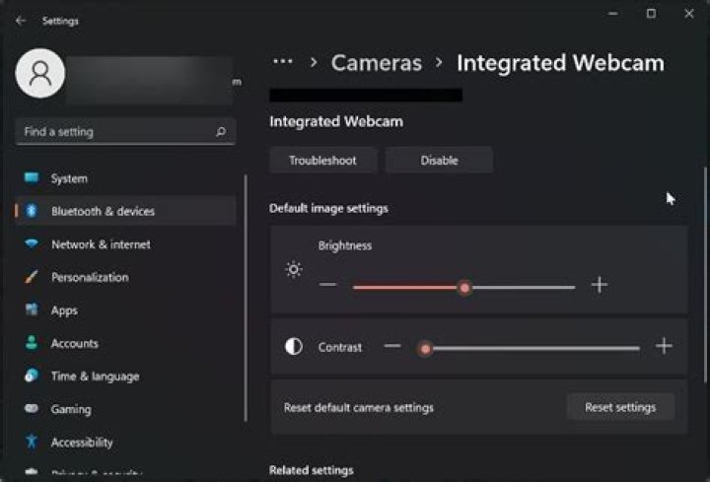Click the Bluetooth & devices icon
Image resolution: width=710 pixels, height=482 pixels.
tap(32, 211)
